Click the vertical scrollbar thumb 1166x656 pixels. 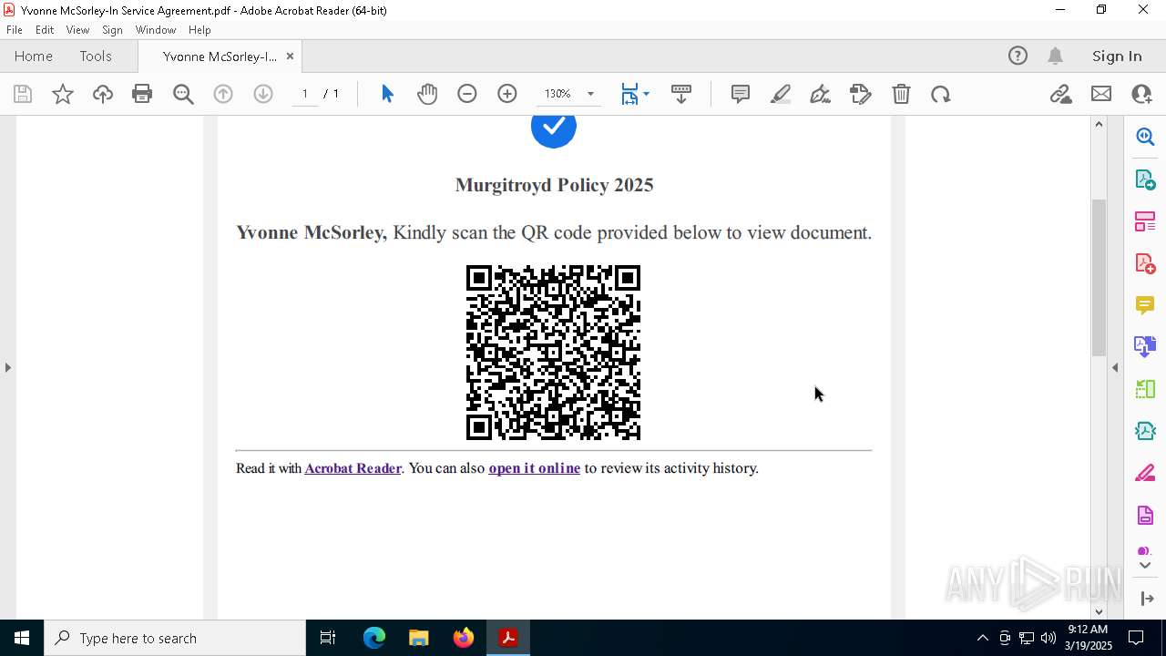click(1099, 277)
